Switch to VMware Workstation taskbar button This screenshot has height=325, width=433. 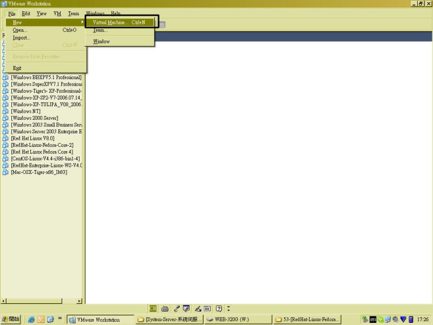pyautogui.click(x=100, y=320)
